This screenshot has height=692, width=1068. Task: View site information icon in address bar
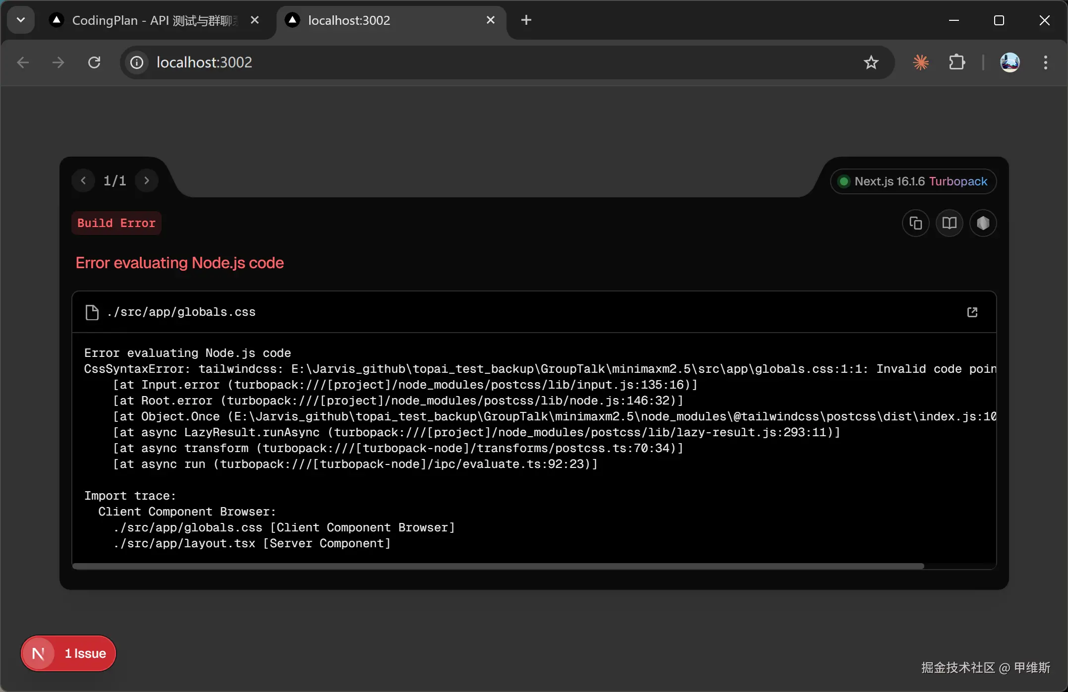137,62
